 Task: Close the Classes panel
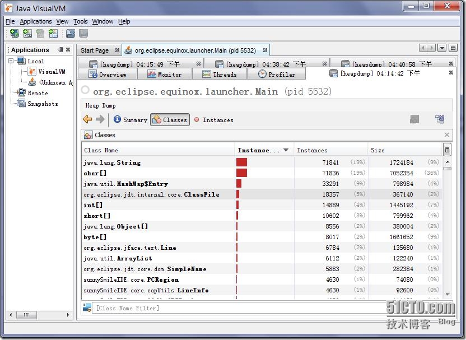[x=447, y=135]
